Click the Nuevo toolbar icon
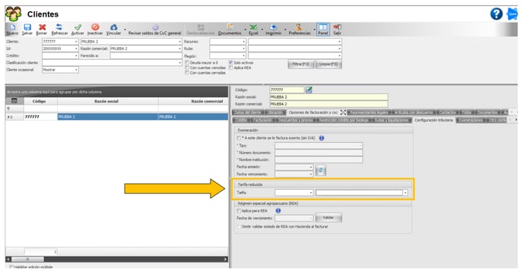Image resolution: width=523 pixels, height=274 pixels. point(12,30)
